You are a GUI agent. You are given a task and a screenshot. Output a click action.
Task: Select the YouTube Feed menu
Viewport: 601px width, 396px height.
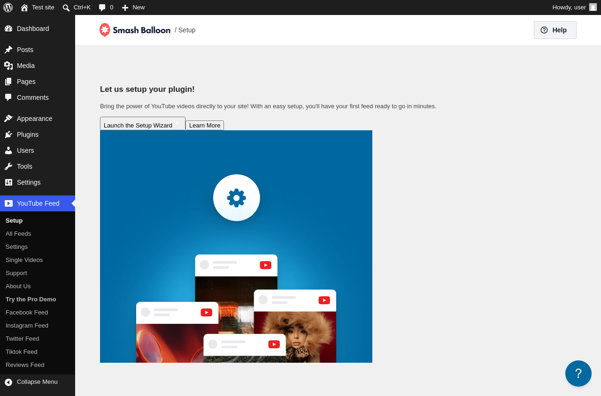(x=38, y=203)
